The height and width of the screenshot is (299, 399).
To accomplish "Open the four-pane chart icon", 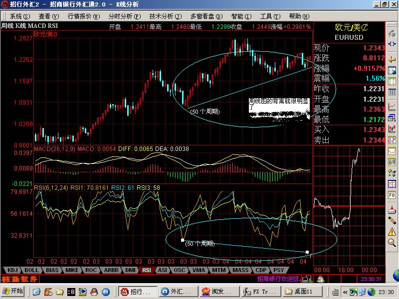I will [392, 184].
